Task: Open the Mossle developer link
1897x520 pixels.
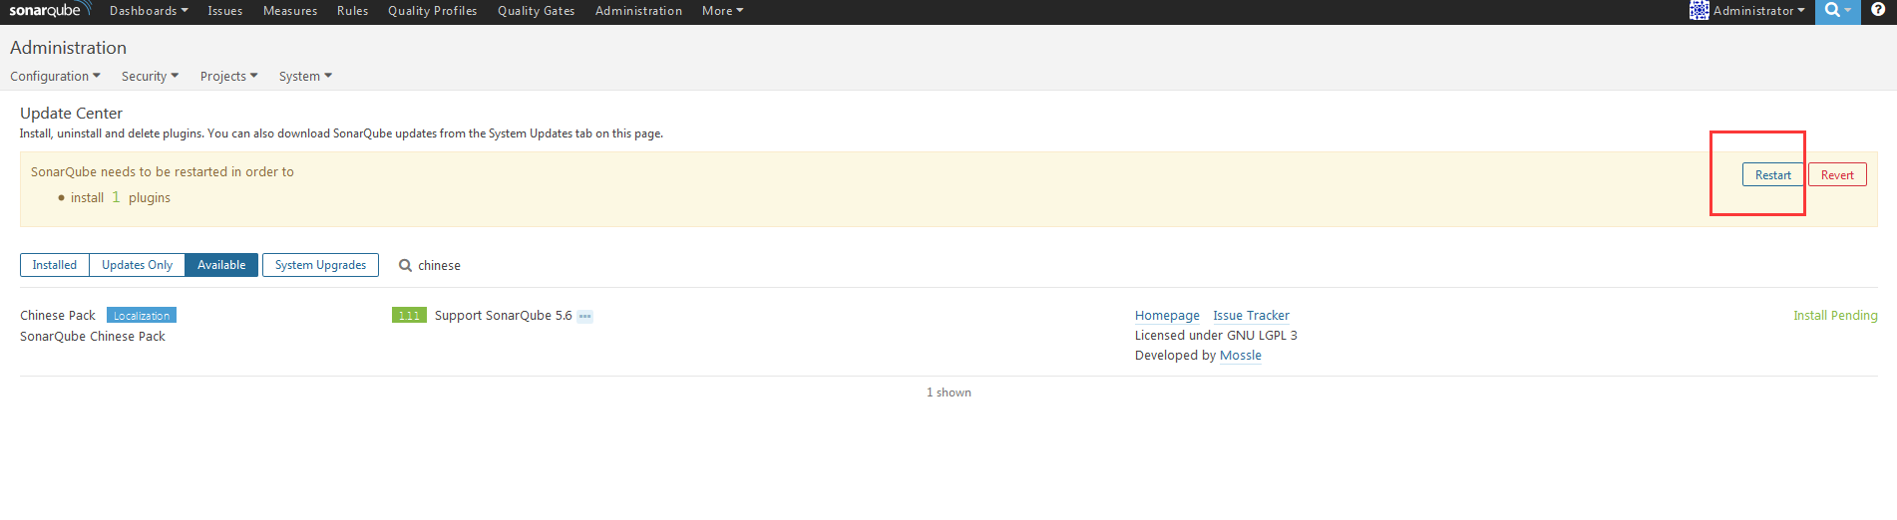Action: click(1241, 356)
